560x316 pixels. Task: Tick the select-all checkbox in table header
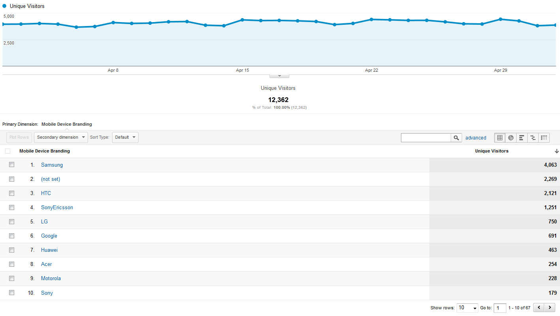[8, 151]
